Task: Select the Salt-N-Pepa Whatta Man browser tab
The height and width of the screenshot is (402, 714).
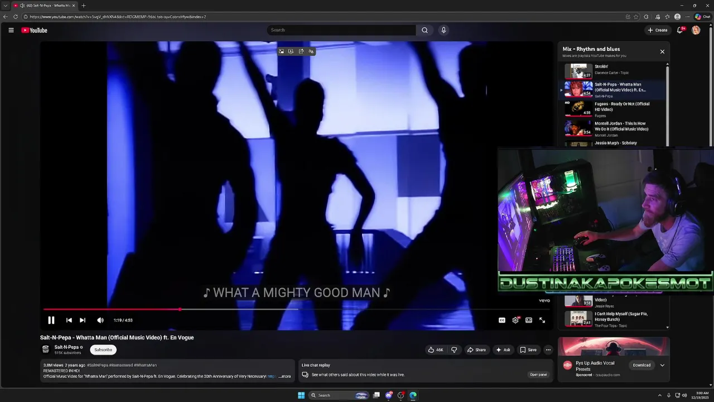Action: [45, 6]
